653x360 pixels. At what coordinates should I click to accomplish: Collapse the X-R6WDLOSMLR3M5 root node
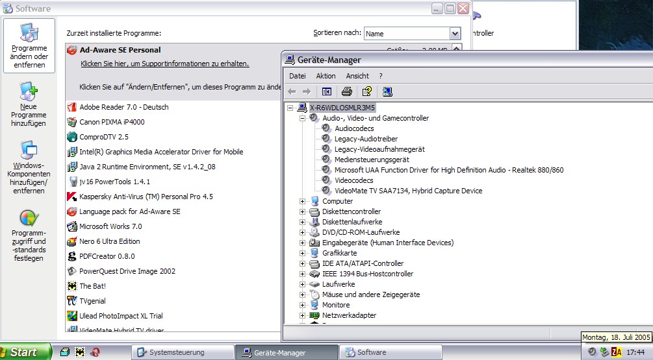point(290,108)
